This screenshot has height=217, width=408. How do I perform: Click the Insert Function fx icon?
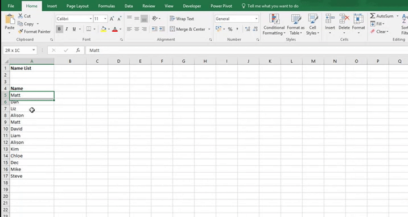(78, 50)
